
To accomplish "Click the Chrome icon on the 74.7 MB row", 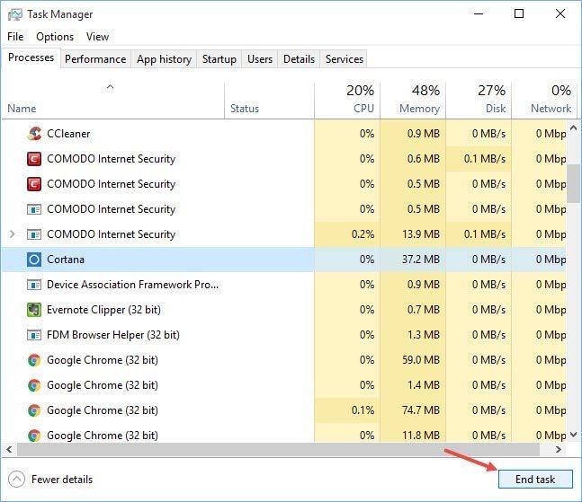I will click(34, 410).
